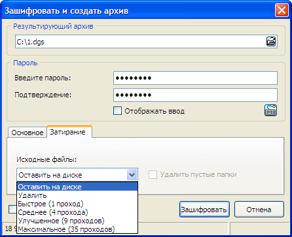Image resolution: width=292 pixels, height=237 pixels.
Task: Choose Улучшенное (9 проходов) option
Action: tap(77, 221)
